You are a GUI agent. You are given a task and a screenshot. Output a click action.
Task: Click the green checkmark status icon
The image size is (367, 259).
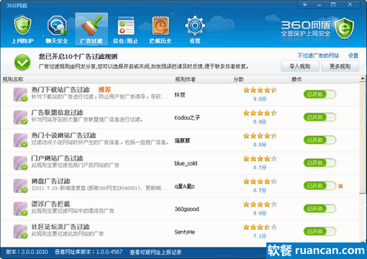22,63
